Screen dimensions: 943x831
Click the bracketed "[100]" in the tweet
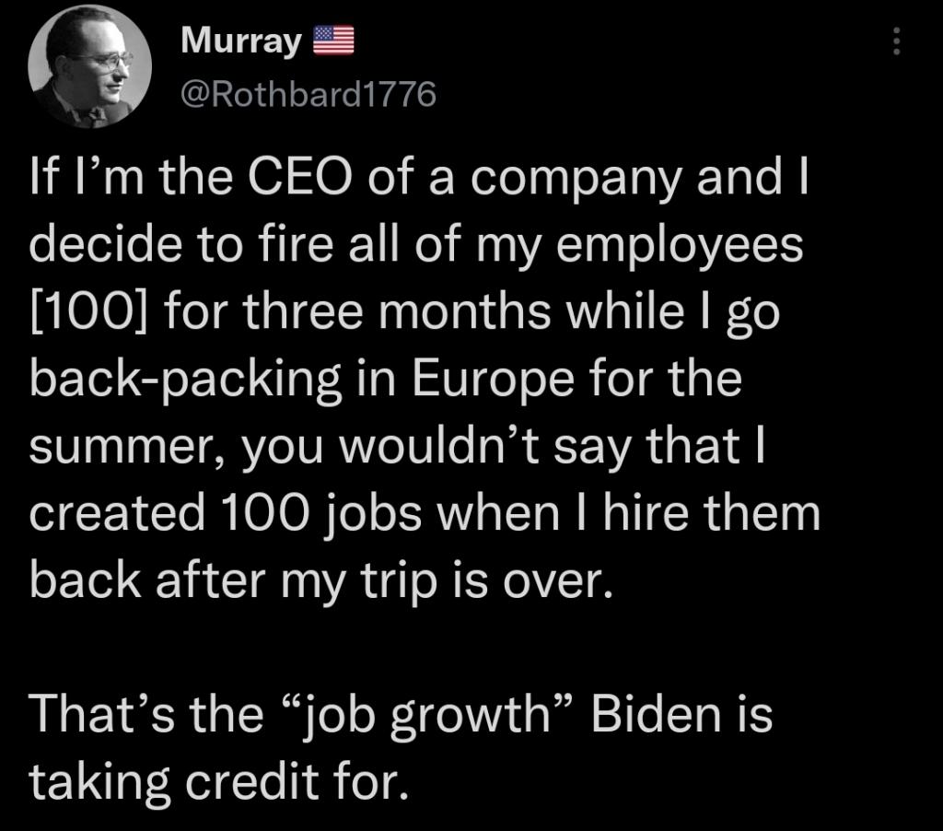pos(87,312)
